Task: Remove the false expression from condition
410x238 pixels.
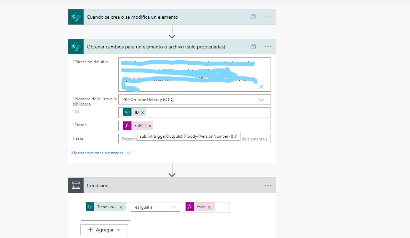Action: point(209,208)
